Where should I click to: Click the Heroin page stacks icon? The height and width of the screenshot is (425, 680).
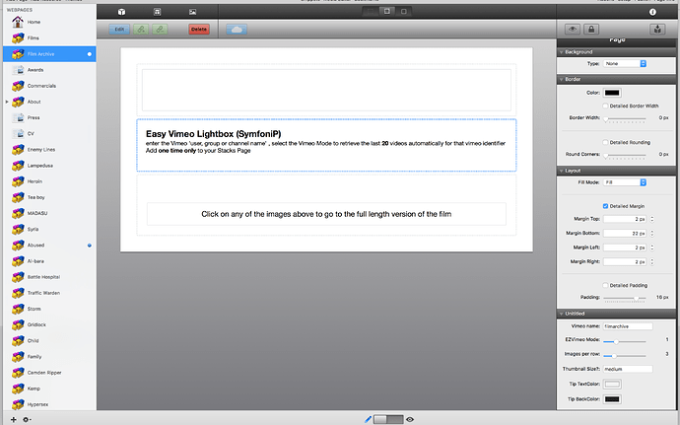(x=18, y=181)
